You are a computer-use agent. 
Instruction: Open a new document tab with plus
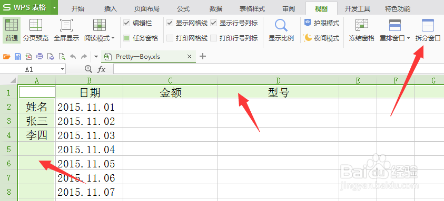click(202, 57)
